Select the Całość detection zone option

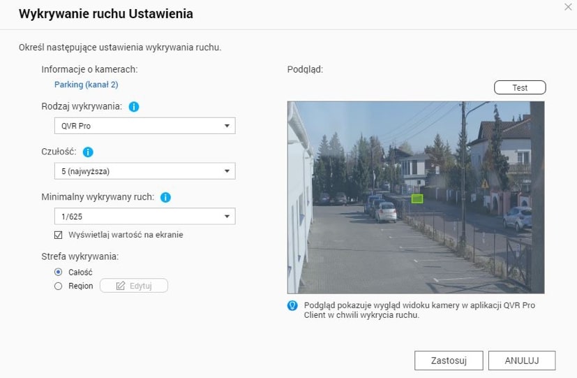pyautogui.click(x=59, y=272)
